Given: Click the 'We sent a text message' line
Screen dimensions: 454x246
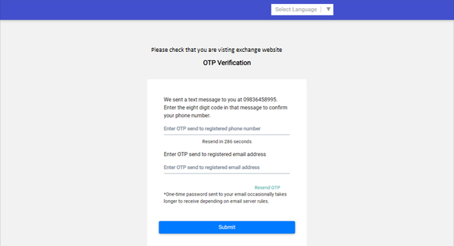Looking at the screenshot, I should coord(221,100).
